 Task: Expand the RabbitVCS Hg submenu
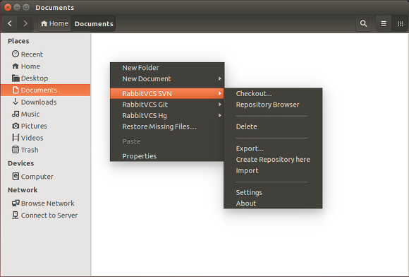pos(167,115)
